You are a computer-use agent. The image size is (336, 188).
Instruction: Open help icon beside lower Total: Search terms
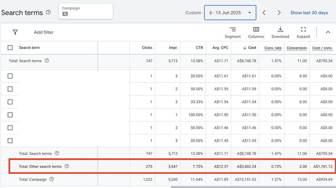coord(57,153)
